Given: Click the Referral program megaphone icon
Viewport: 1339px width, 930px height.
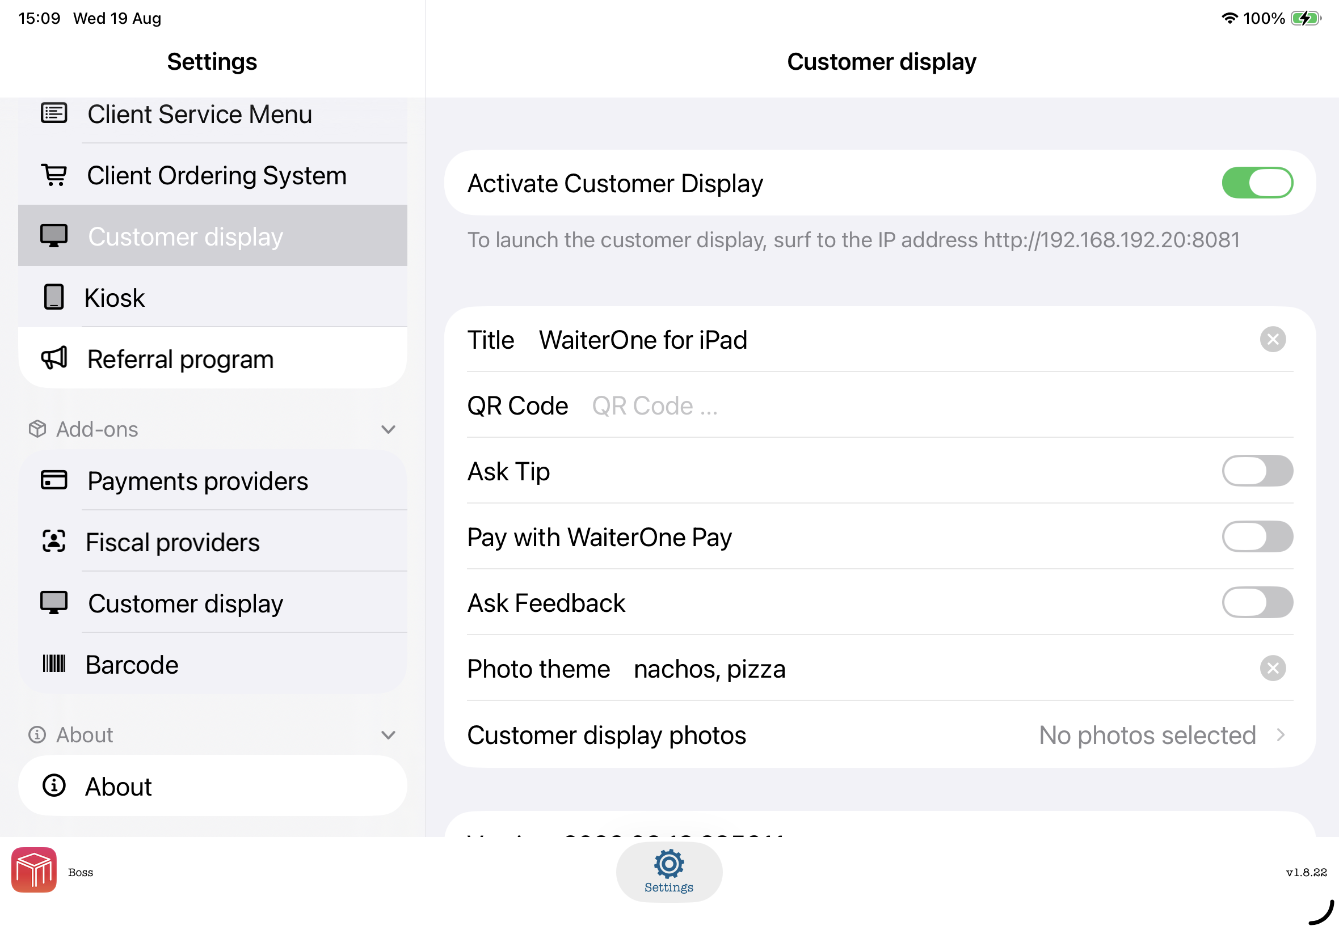Looking at the screenshot, I should (x=54, y=358).
